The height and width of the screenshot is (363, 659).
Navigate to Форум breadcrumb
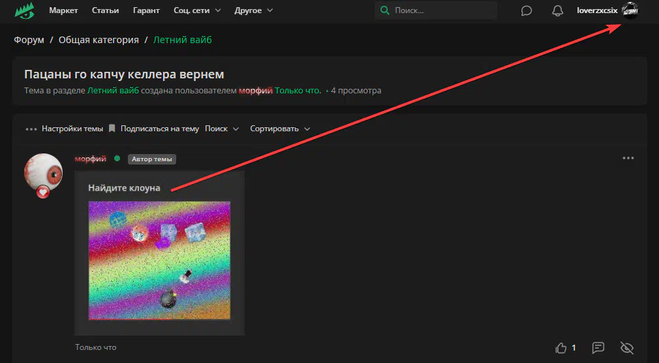[29, 40]
